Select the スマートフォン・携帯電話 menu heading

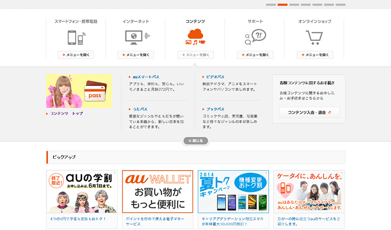point(76,21)
